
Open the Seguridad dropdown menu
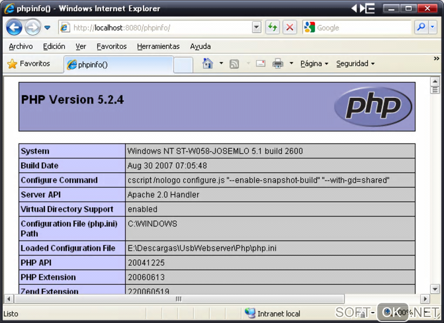(x=355, y=63)
